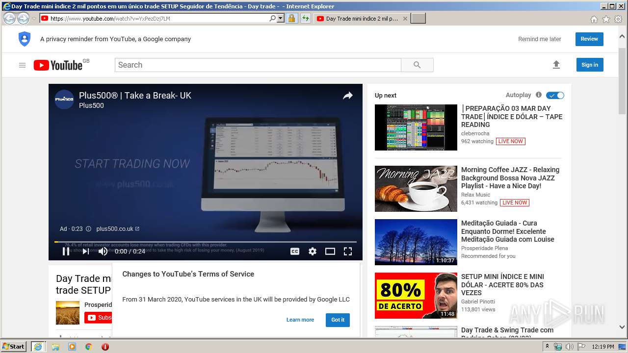This screenshot has width=628, height=353.
Task: Click the page scrollbar down arrow
Action: 622,327
